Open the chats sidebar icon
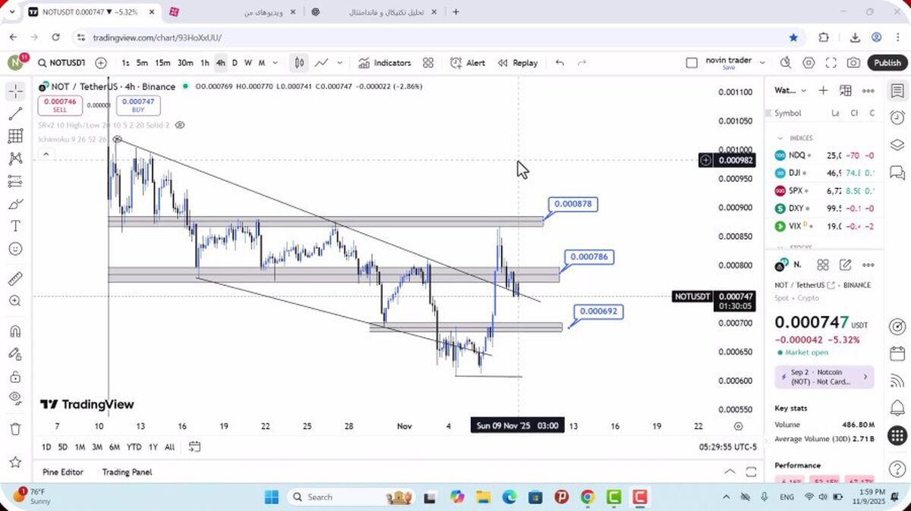The image size is (911, 511). 897,172
